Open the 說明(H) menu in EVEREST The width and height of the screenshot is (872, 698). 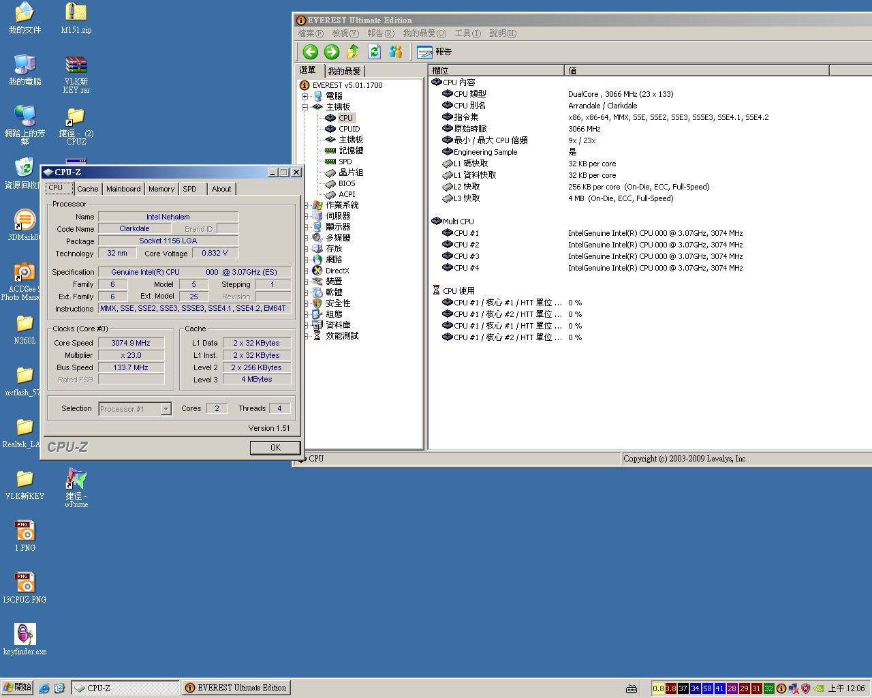click(x=503, y=33)
